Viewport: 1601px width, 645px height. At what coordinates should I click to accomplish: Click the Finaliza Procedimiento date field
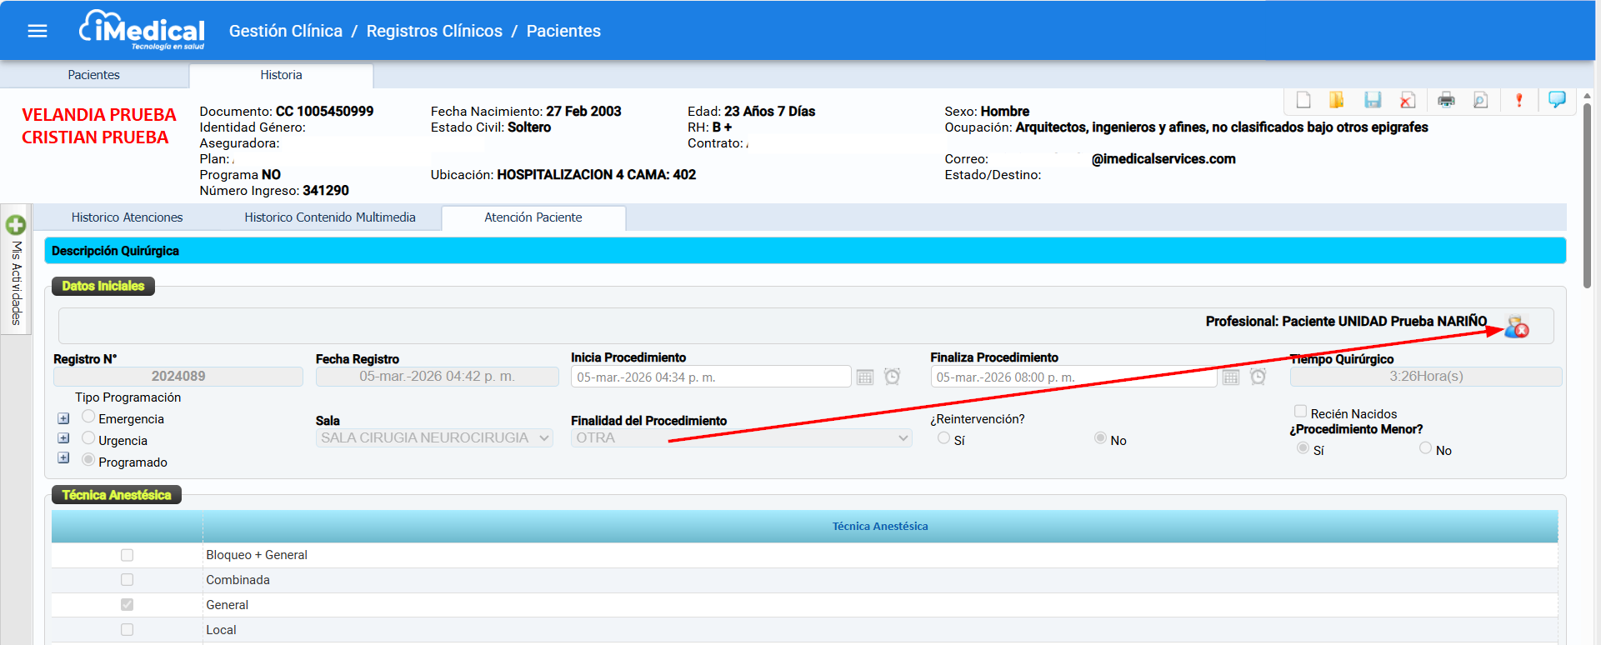click(1072, 377)
